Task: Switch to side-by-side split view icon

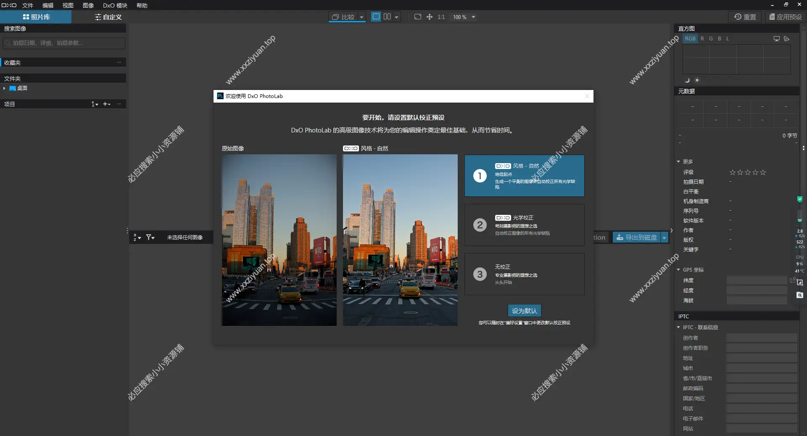Action: click(x=387, y=17)
